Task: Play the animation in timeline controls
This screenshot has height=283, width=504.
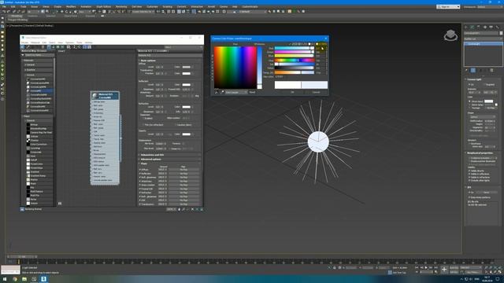Action: coord(426,267)
